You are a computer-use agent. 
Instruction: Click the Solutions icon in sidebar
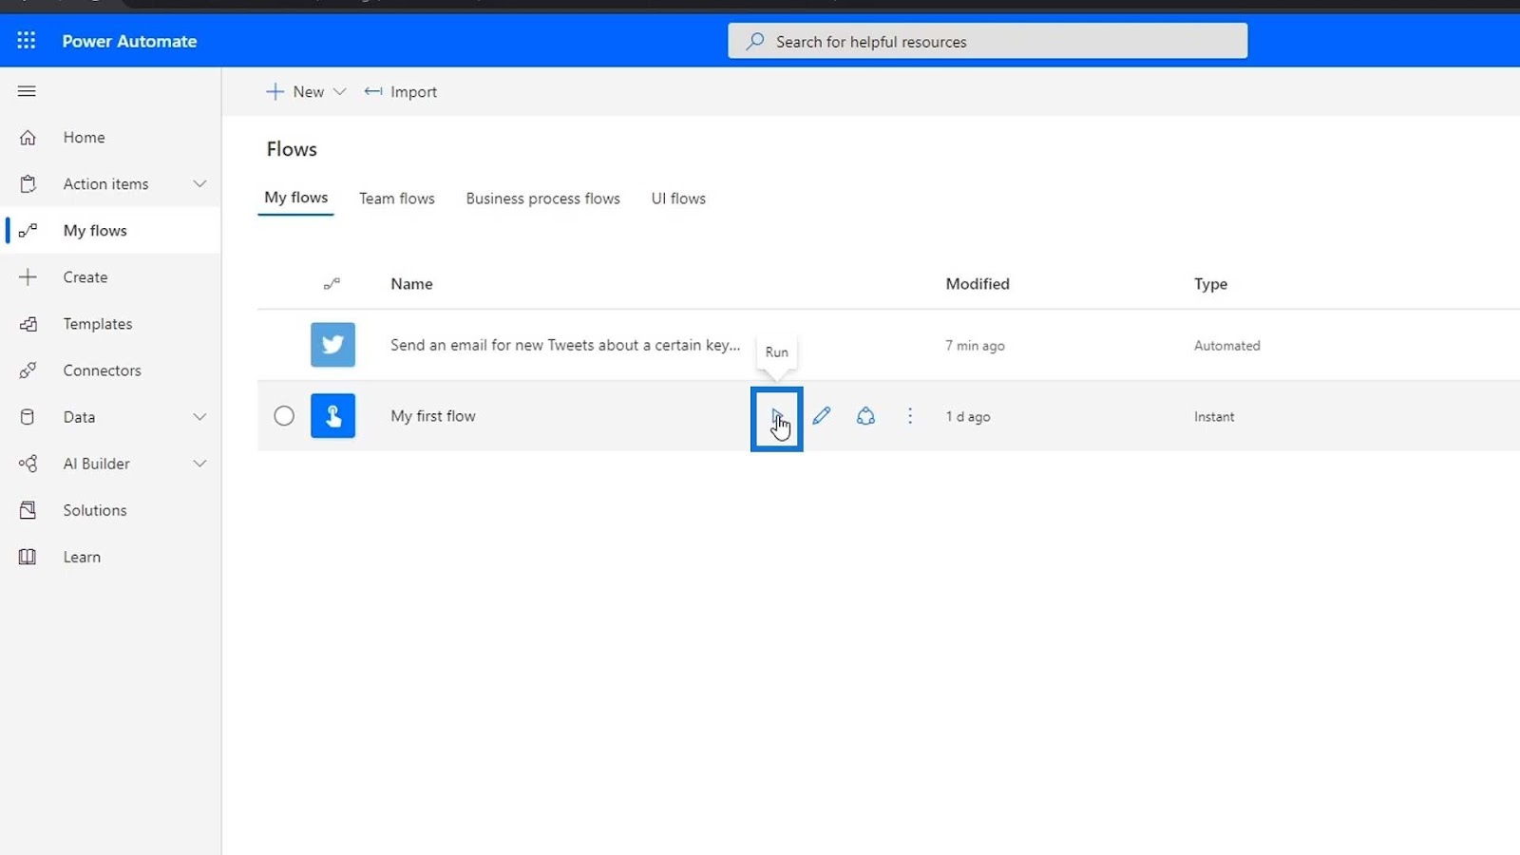[28, 510]
